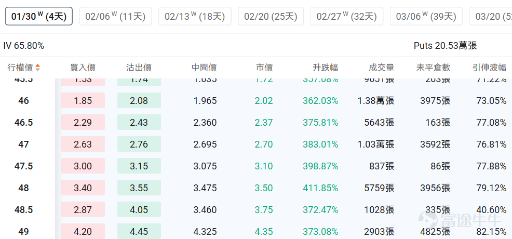The height and width of the screenshot is (239, 512).
Task: Click mid price 1.965
Action: pyautogui.click(x=205, y=101)
